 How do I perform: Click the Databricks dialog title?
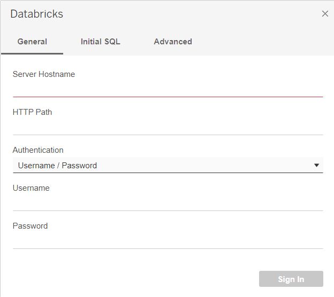(x=36, y=14)
